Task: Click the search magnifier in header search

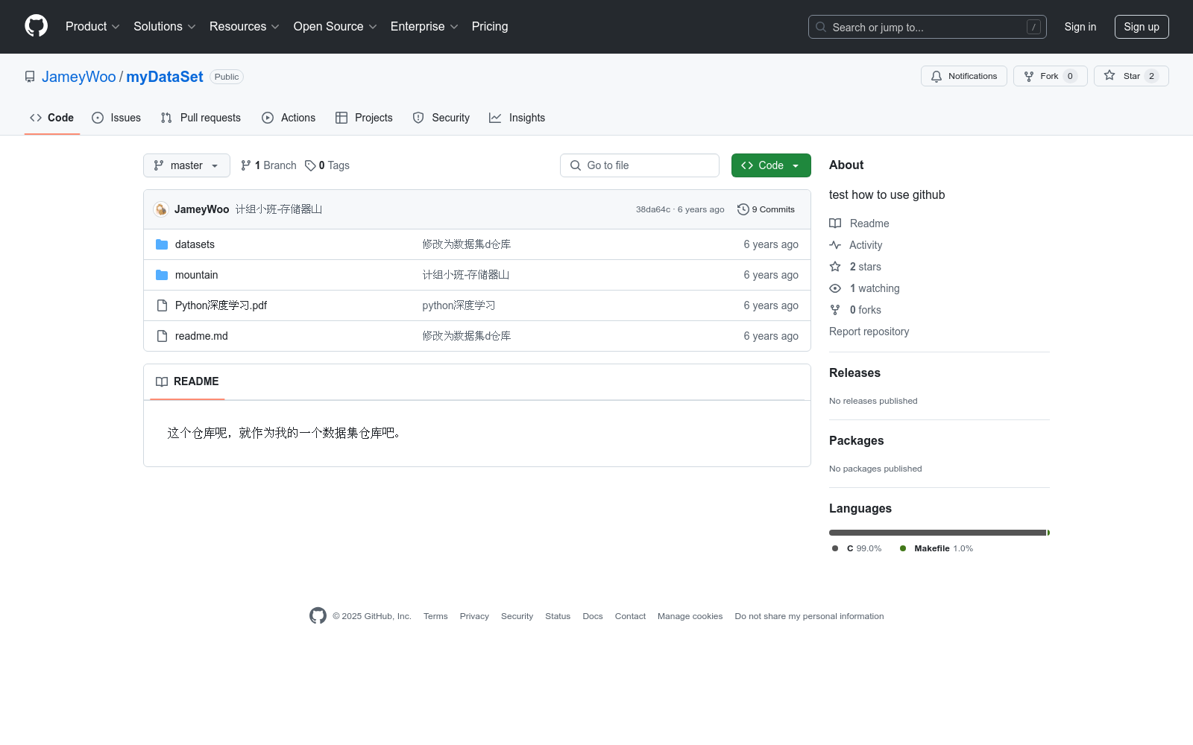Action: pos(821,27)
